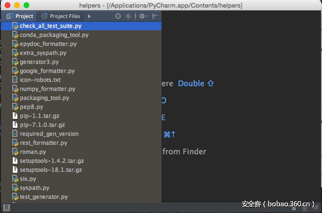This screenshot has height=213, width=322.
Task: Click test_generator.py file
Action: (x=81, y=197)
